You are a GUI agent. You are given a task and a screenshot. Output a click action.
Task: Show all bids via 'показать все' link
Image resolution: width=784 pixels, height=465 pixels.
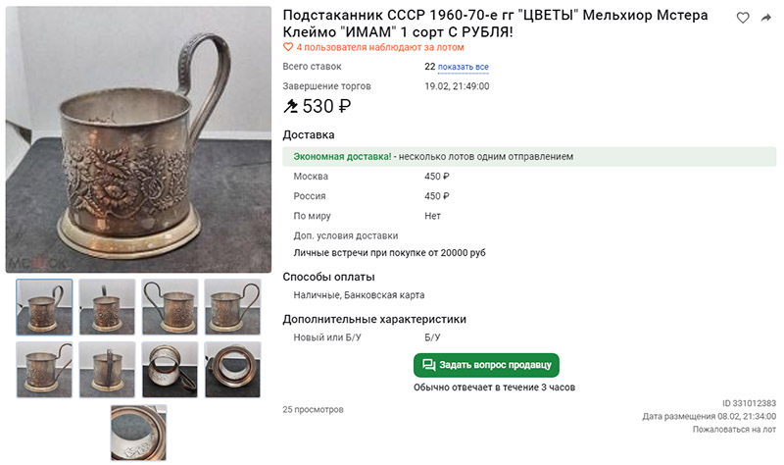(x=463, y=67)
